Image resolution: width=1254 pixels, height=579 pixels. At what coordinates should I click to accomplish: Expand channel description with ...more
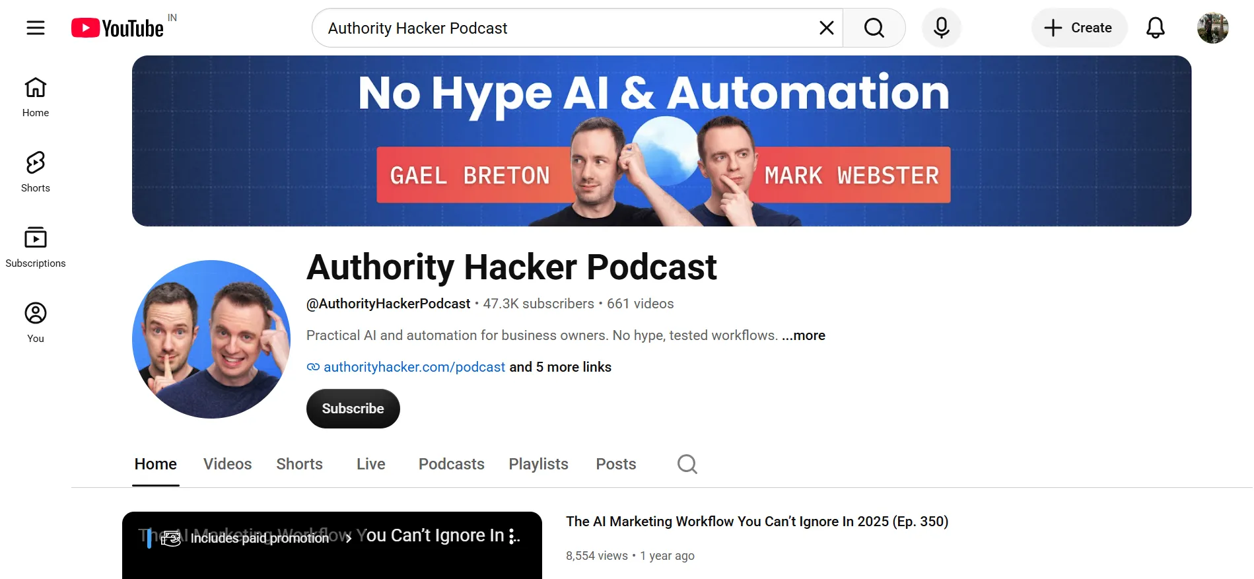(804, 335)
